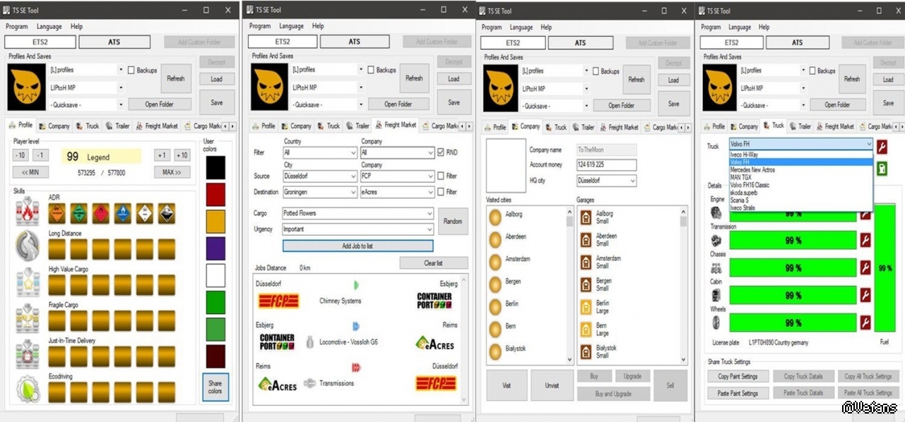Click the Wheels repair wrench icon
Screen dimensions: 905x422
pos(865,322)
